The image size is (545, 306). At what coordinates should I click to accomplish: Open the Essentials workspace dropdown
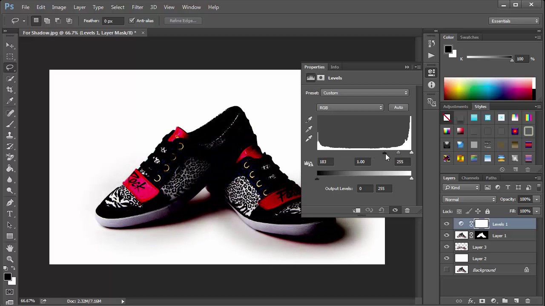click(x=514, y=21)
